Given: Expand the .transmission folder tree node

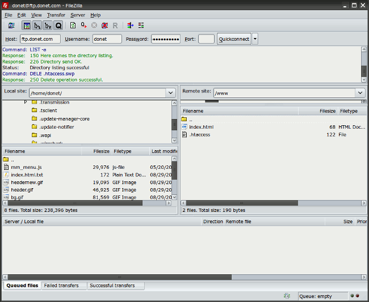Looking at the screenshot, I should coord(26,102).
